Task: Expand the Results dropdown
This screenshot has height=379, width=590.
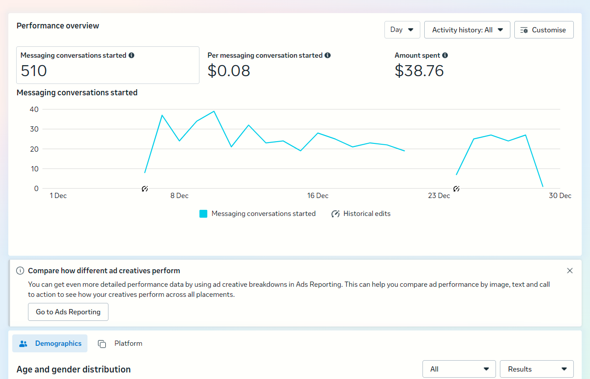Action: coord(536,369)
